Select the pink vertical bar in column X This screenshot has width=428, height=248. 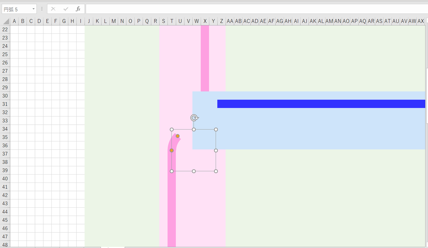(x=205, y=58)
